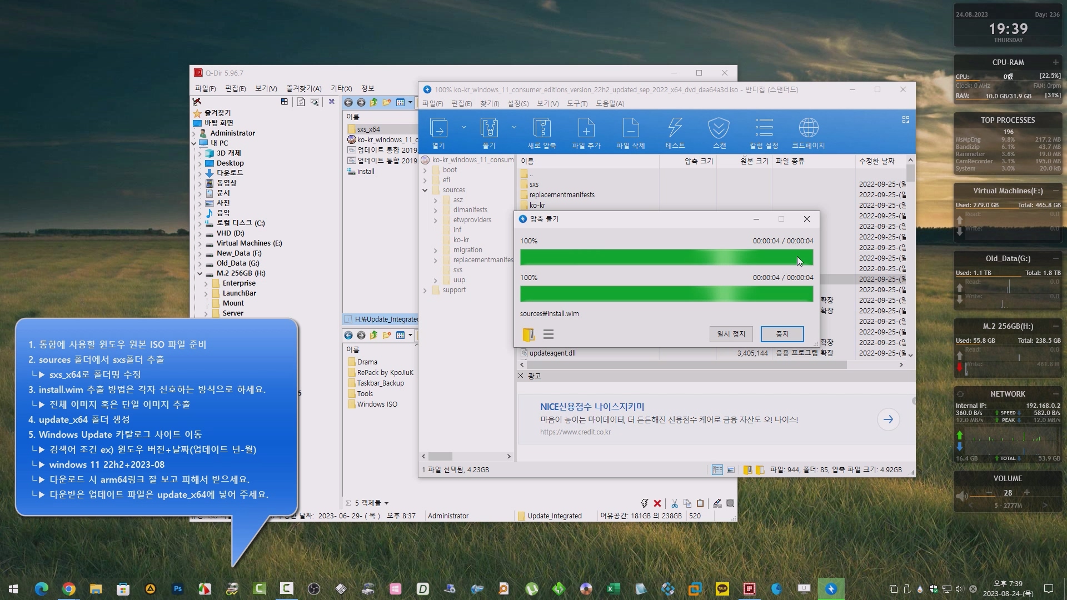Go up one folder in Q-Dir top pane

click(374, 102)
